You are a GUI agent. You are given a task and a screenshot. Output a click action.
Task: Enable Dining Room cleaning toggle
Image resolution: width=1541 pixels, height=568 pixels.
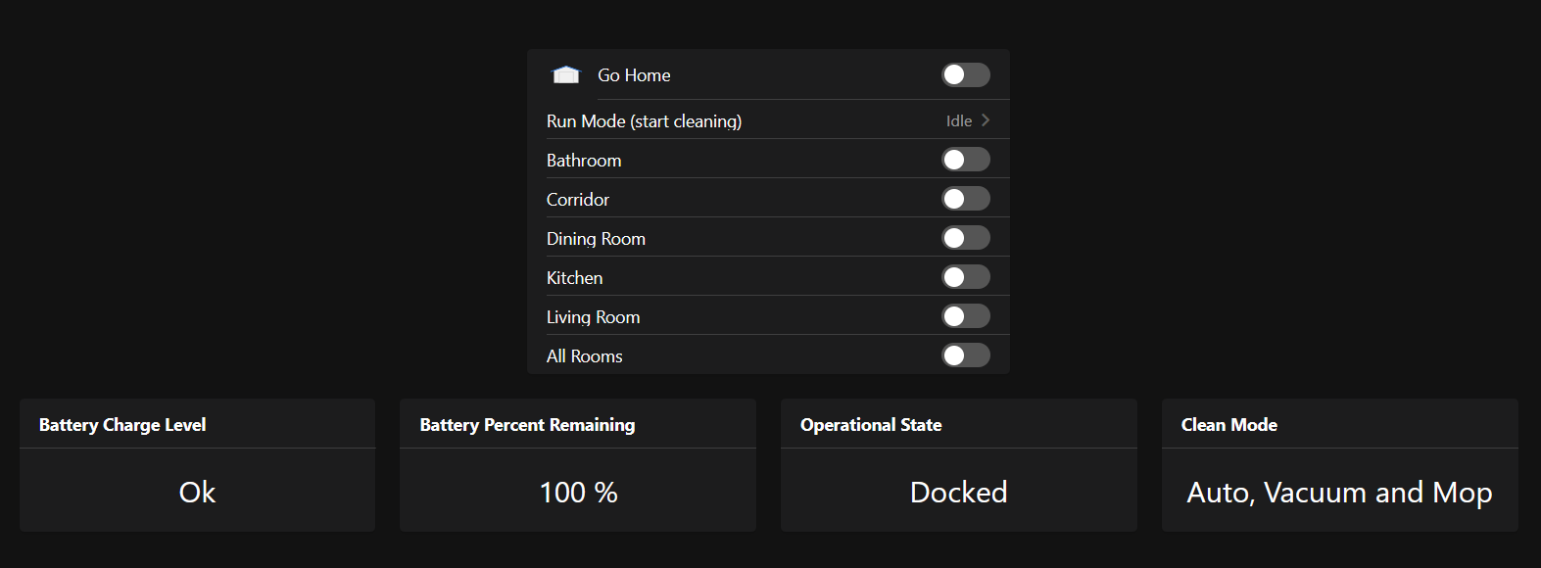966,238
